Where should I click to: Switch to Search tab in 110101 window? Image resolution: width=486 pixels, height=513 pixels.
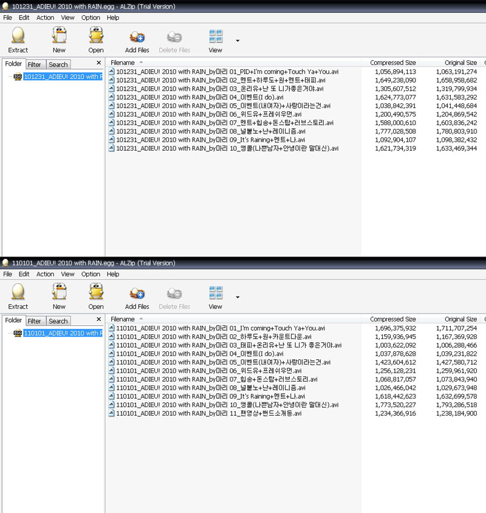point(58,321)
